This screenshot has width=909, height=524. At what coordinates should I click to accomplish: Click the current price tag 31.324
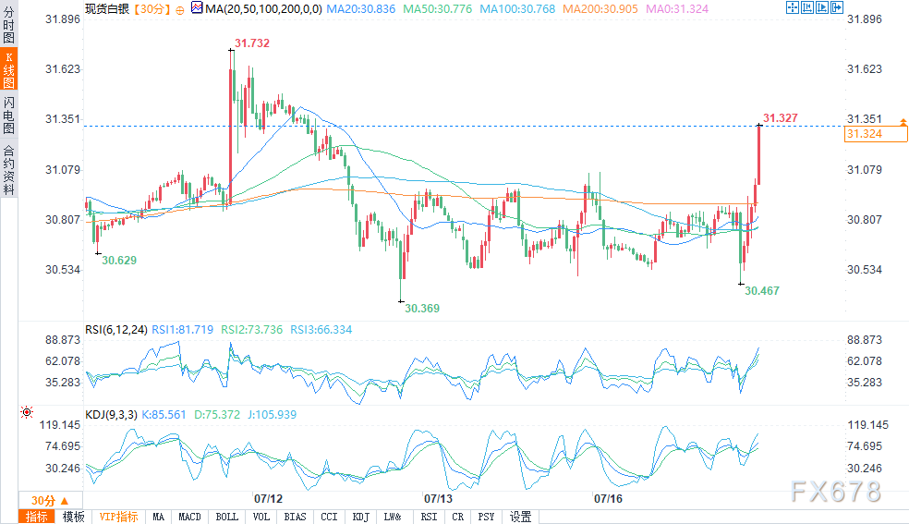point(876,134)
